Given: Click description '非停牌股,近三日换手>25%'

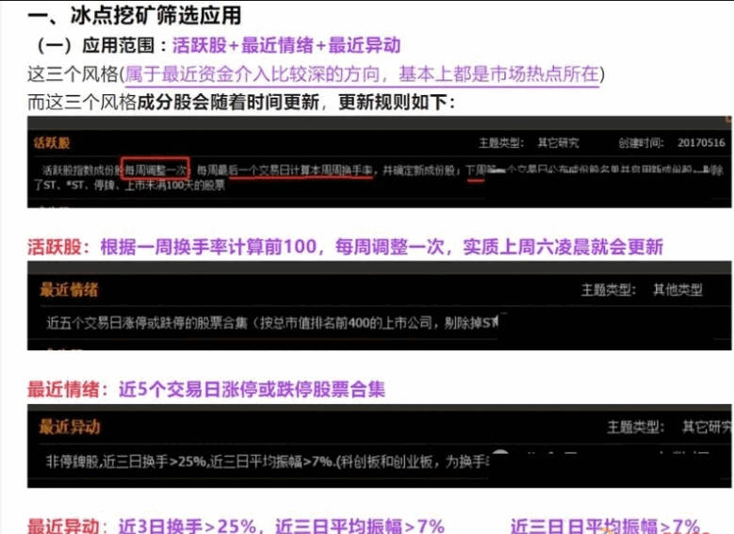Looking at the screenshot, I should pos(126,461).
